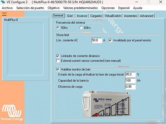166x124 pixels.
Task: Open the Valores predeterminados menu
Action: [80, 8]
